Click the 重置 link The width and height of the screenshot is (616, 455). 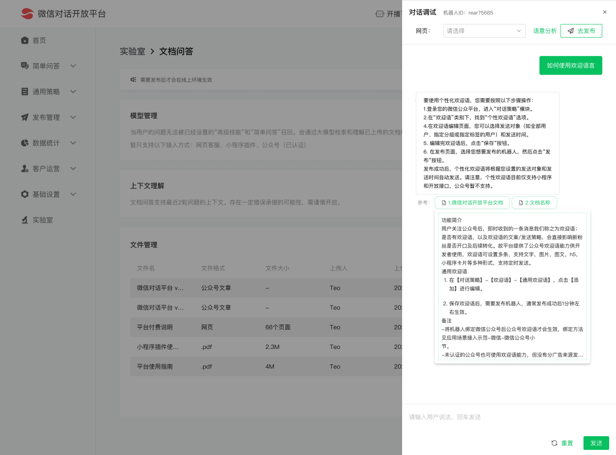point(567,443)
